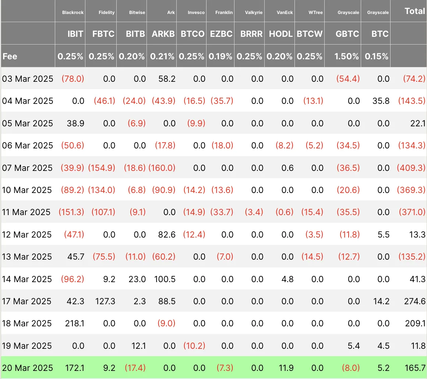Select the (371.0) total for 11 Mar
Viewport: 427px width, 379px height.
412,212
